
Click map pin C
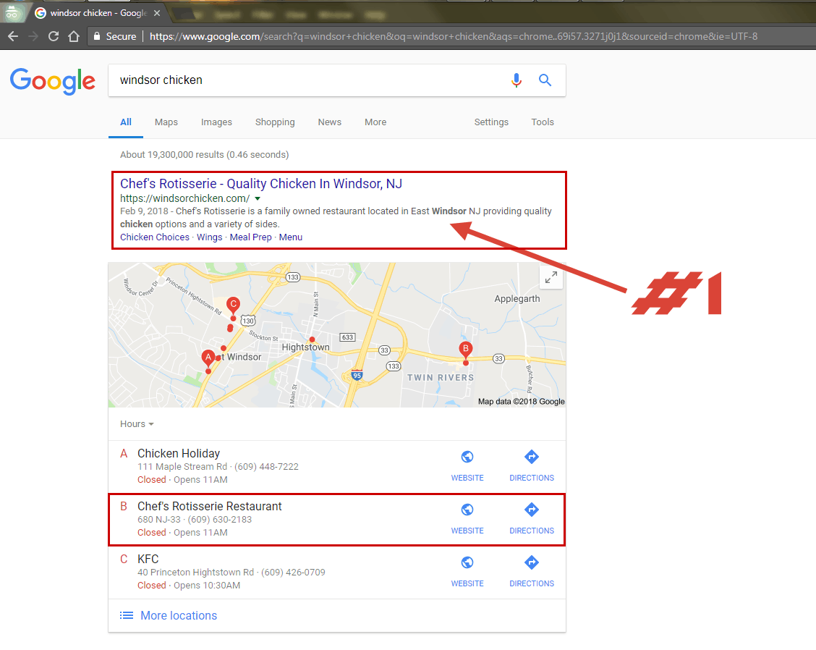pos(233,305)
